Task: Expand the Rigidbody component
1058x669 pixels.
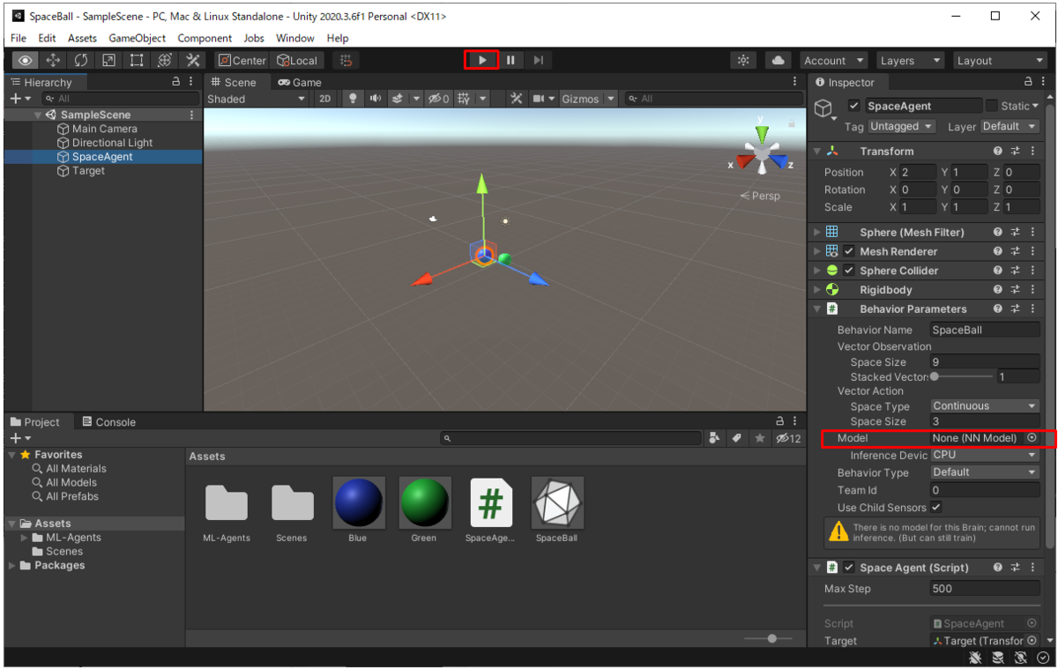Action: [817, 290]
